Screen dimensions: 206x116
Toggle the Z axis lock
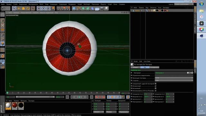(x=48, y=8)
